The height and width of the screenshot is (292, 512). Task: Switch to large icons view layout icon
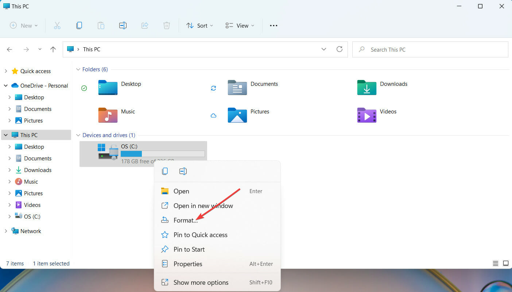[x=506, y=263]
